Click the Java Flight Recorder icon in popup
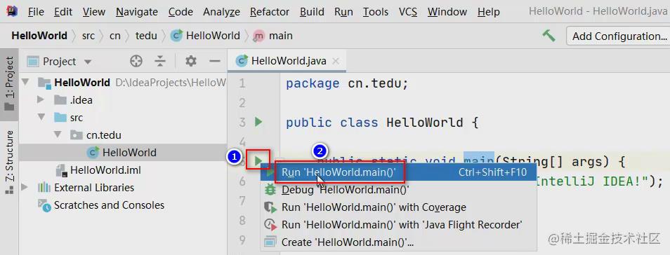This screenshot has width=670, height=255. click(270, 225)
